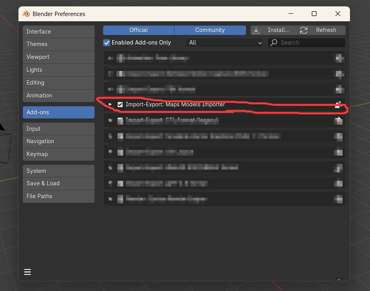
Task: Click the refresh arrows icon
Action: click(x=304, y=30)
